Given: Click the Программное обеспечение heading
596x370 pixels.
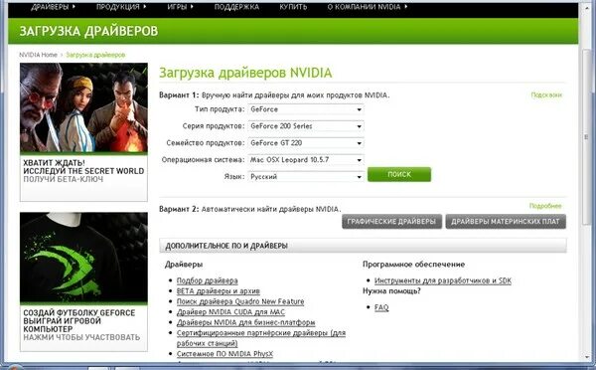Looking at the screenshot, I should (413, 265).
